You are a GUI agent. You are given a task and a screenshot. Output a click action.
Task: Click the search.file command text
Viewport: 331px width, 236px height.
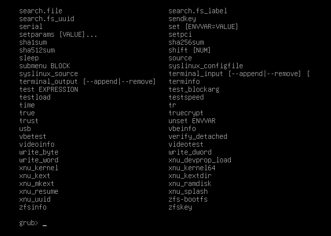tap(41, 11)
